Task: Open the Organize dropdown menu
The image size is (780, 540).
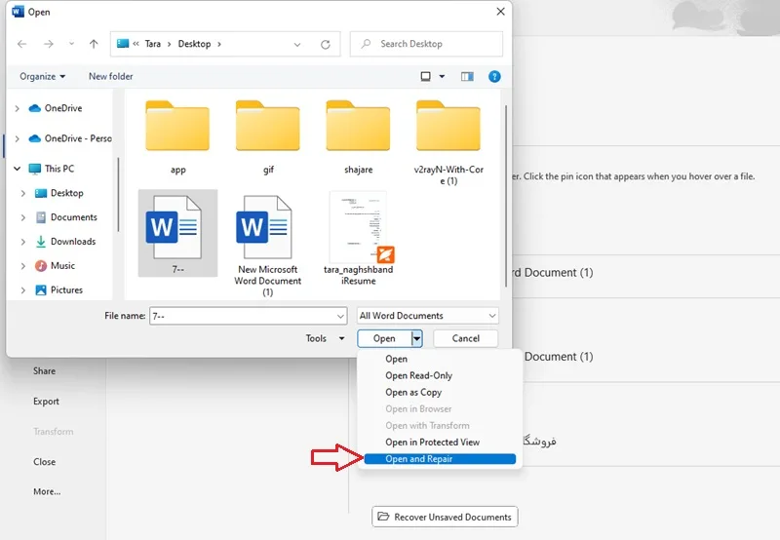Action: point(42,77)
